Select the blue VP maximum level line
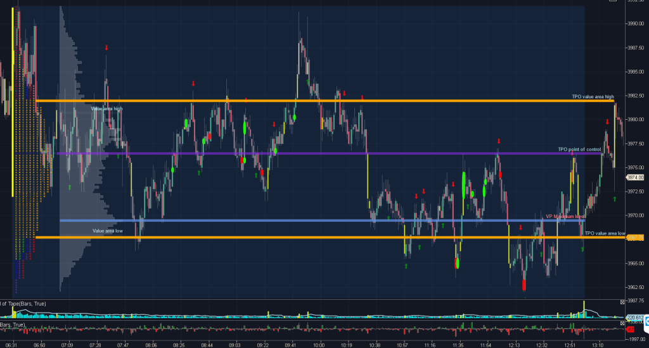This screenshot has height=348, width=649. click(317, 221)
